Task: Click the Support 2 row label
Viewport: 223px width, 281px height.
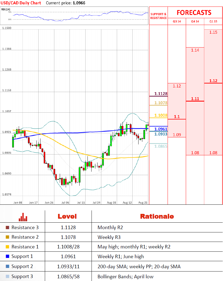Action: point(22,267)
